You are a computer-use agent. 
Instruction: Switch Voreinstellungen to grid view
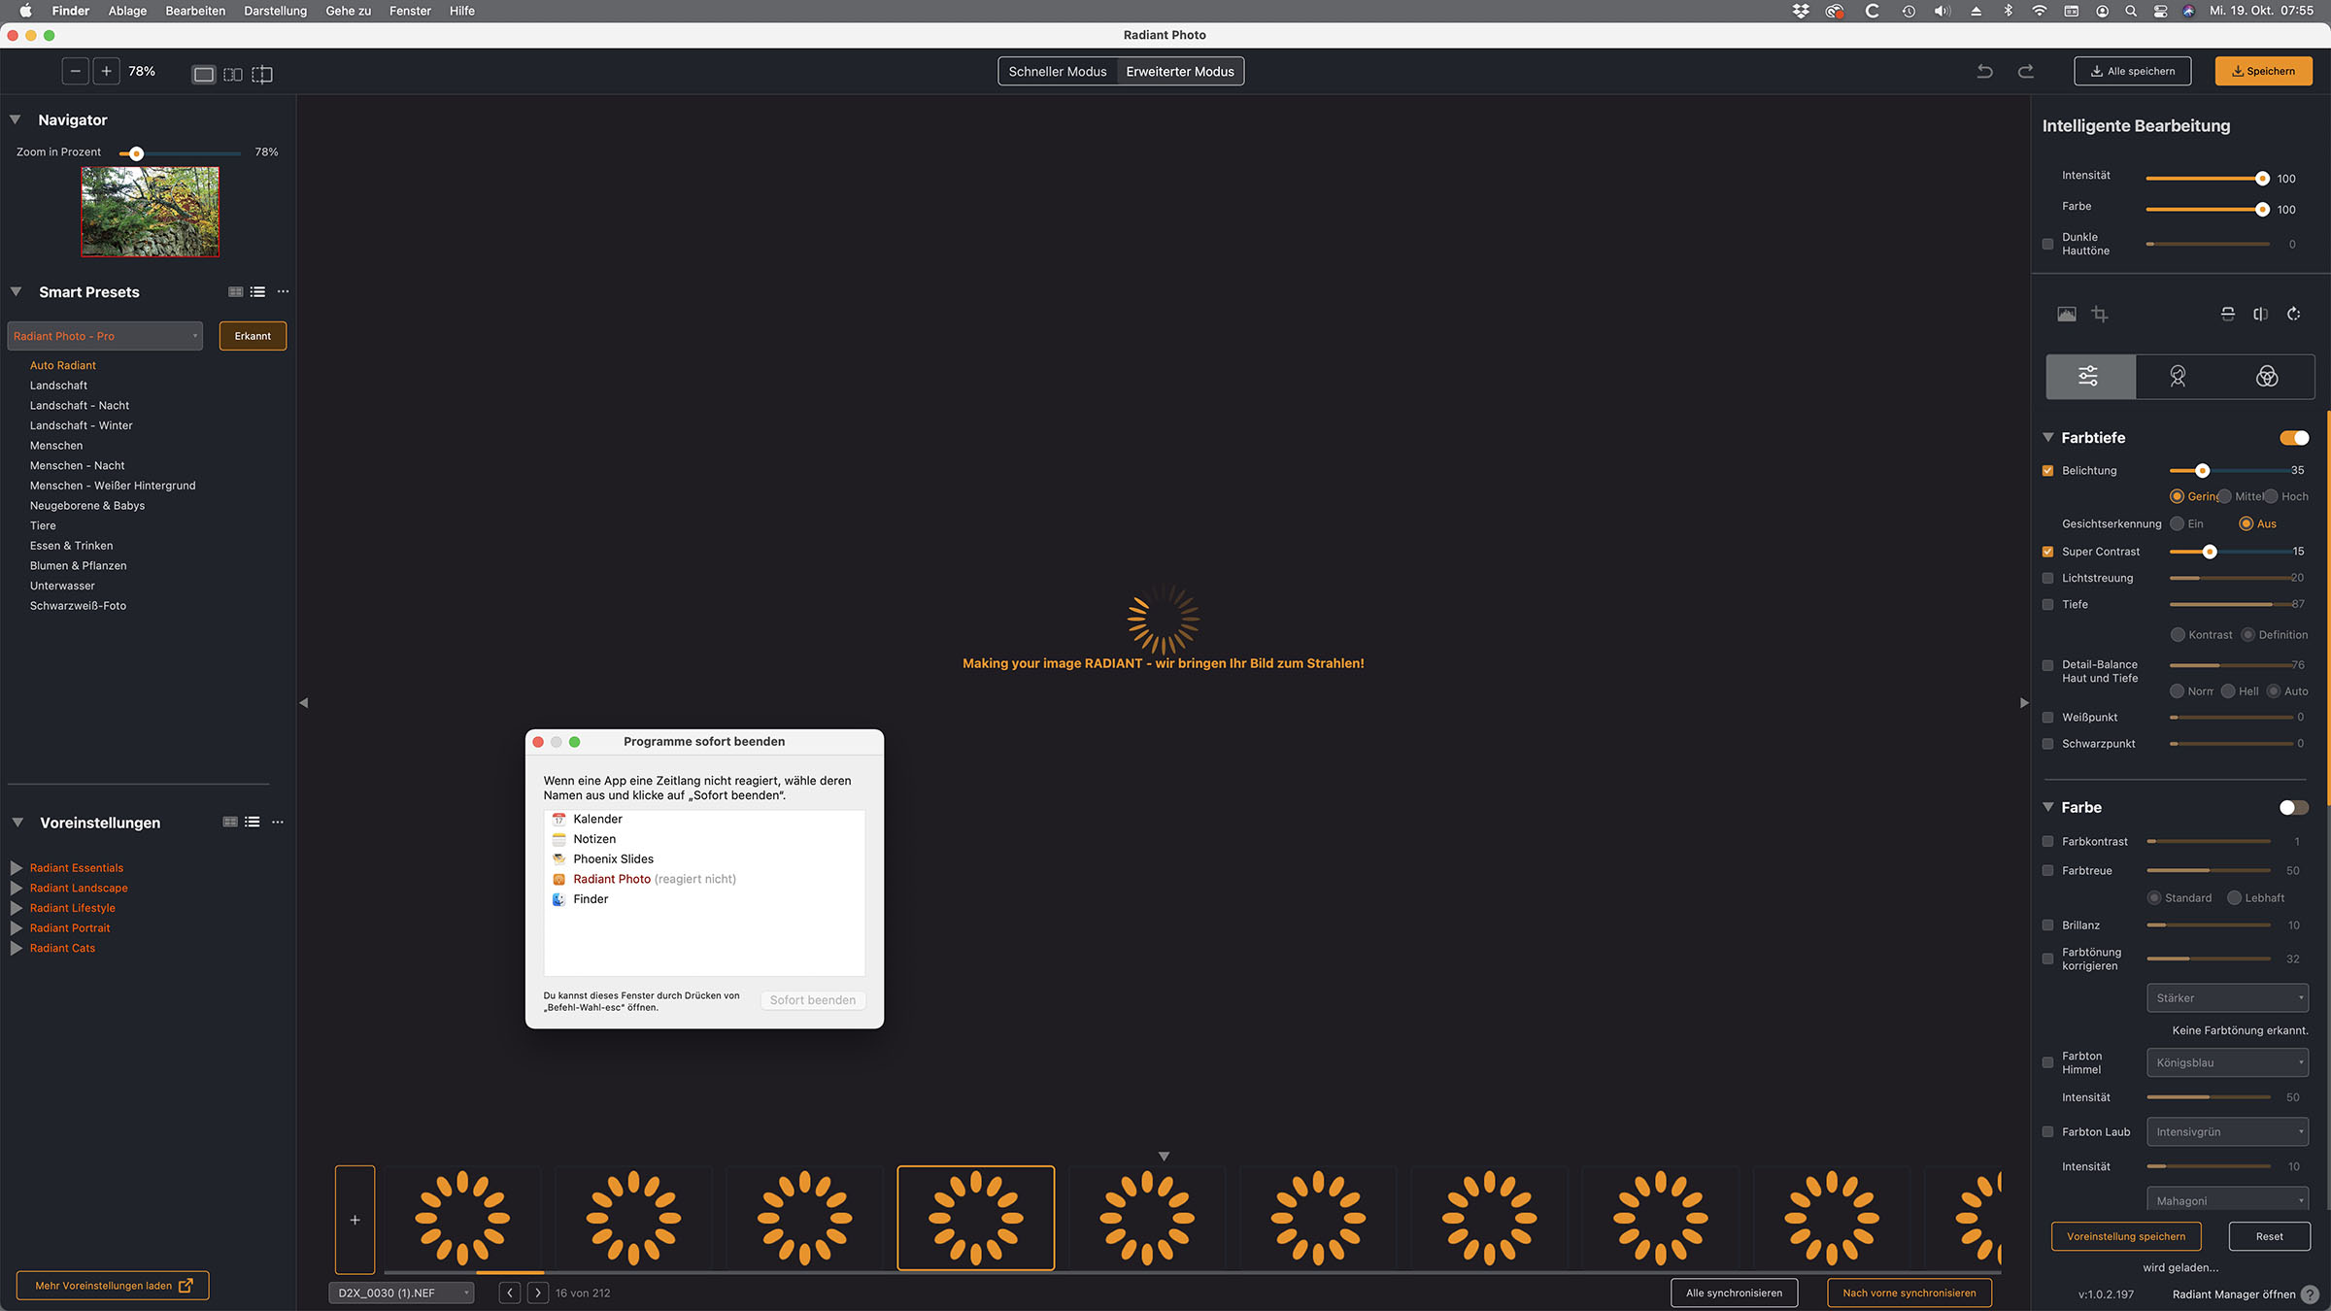230,822
